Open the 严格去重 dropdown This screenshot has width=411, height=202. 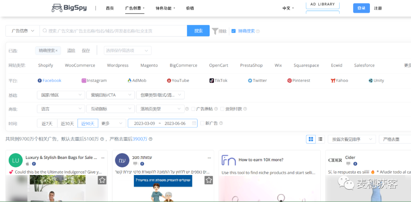point(395,139)
